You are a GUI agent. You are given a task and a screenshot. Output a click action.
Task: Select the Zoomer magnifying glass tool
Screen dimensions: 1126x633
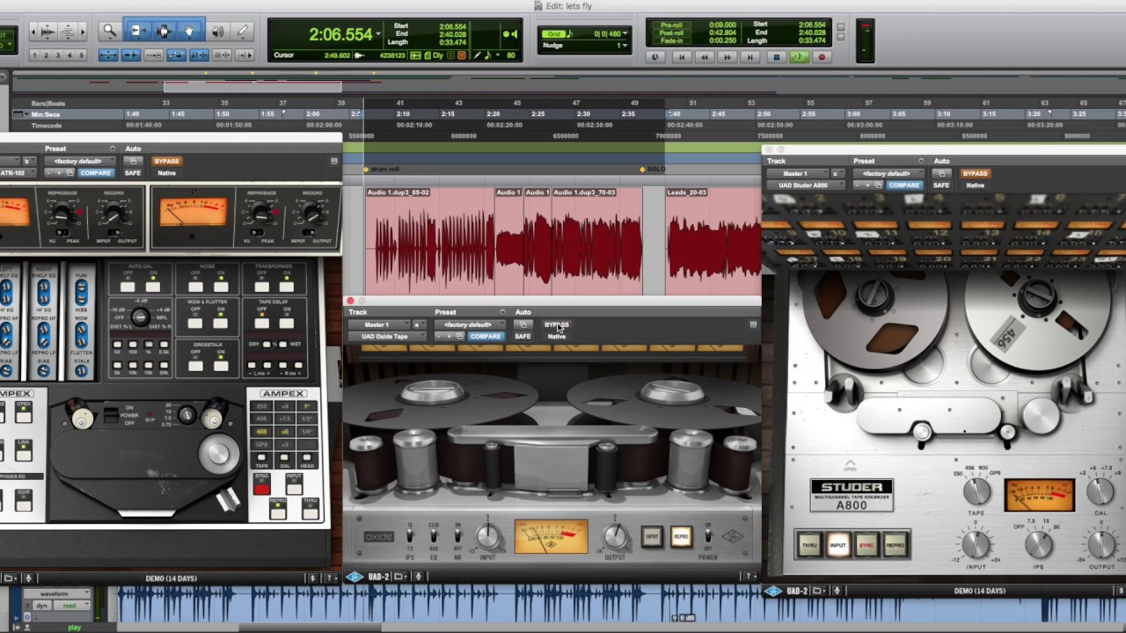pos(110,32)
